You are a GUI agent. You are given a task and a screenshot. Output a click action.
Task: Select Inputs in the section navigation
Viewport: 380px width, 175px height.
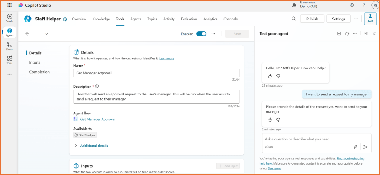click(x=35, y=62)
